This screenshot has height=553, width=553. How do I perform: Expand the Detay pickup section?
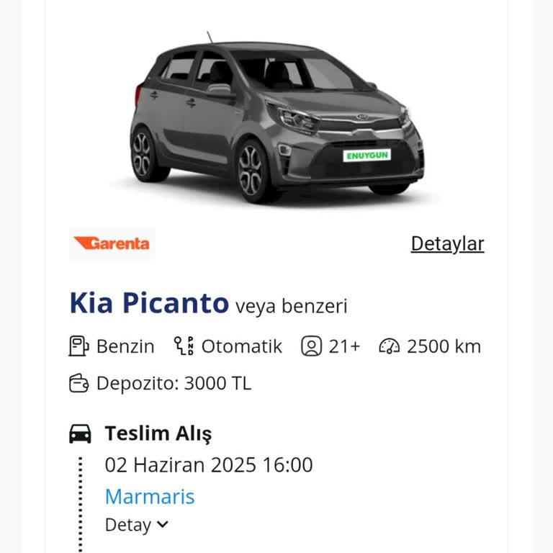[136, 525]
